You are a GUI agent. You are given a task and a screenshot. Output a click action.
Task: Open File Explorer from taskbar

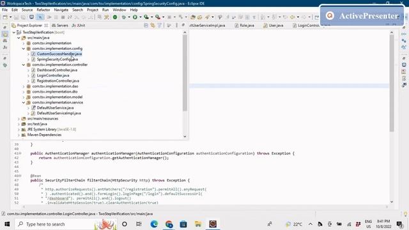(x=198, y=224)
